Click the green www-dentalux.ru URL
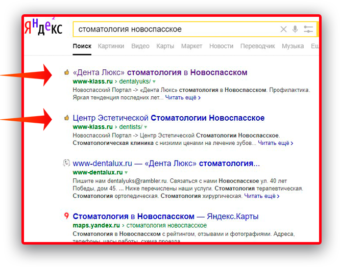The width and height of the screenshot is (340, 267). coord(98,172)
